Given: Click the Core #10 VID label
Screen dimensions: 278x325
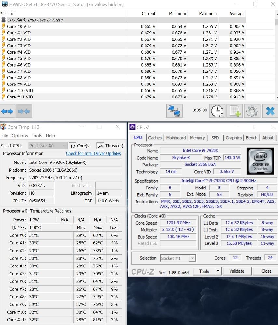Looking at the screenshot, I should tap(20, 91).
